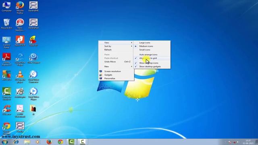Enable Auto arrange icons
Image resolution: width=258 pixels, height=145 pixels.
point(152,54)
